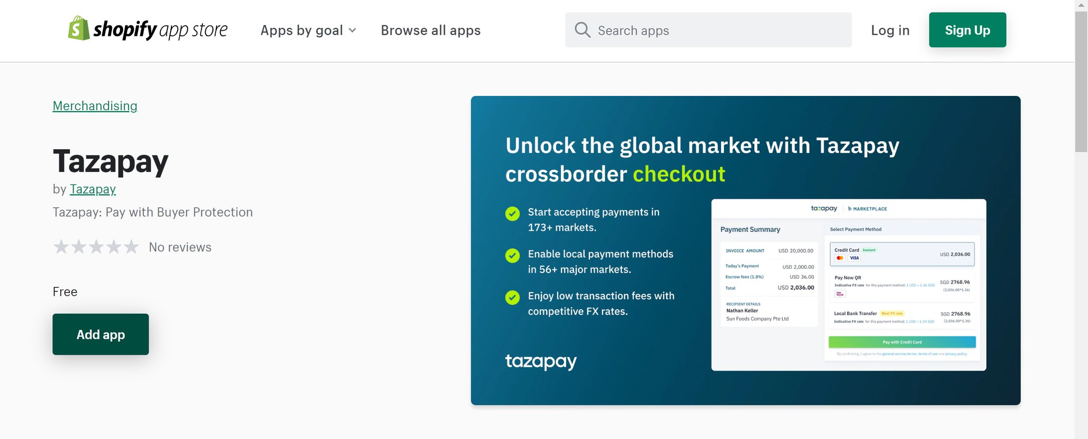Select the Credit Card option in the banner preview

tap(902, 254)
